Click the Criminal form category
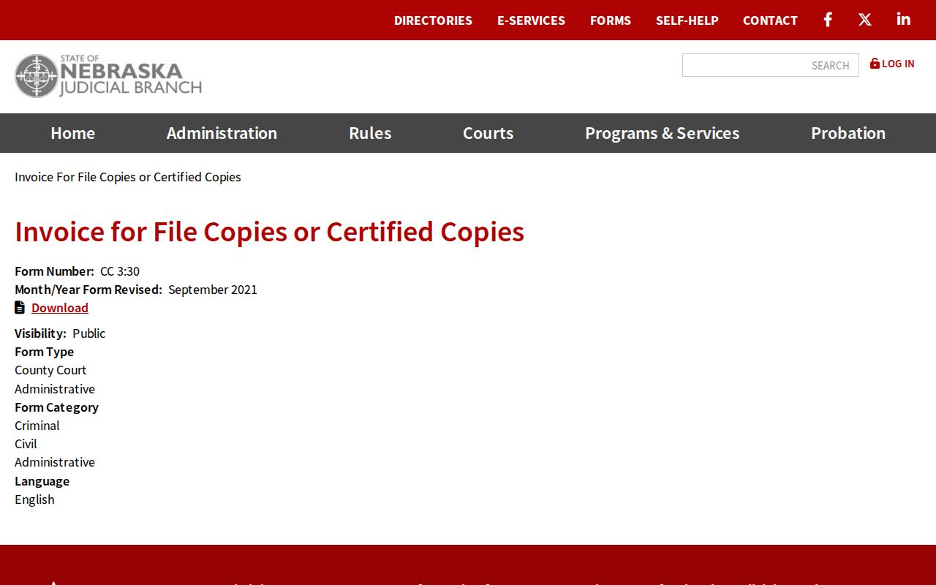This screenshot has width=936, height=585. [x=37, y=426]
